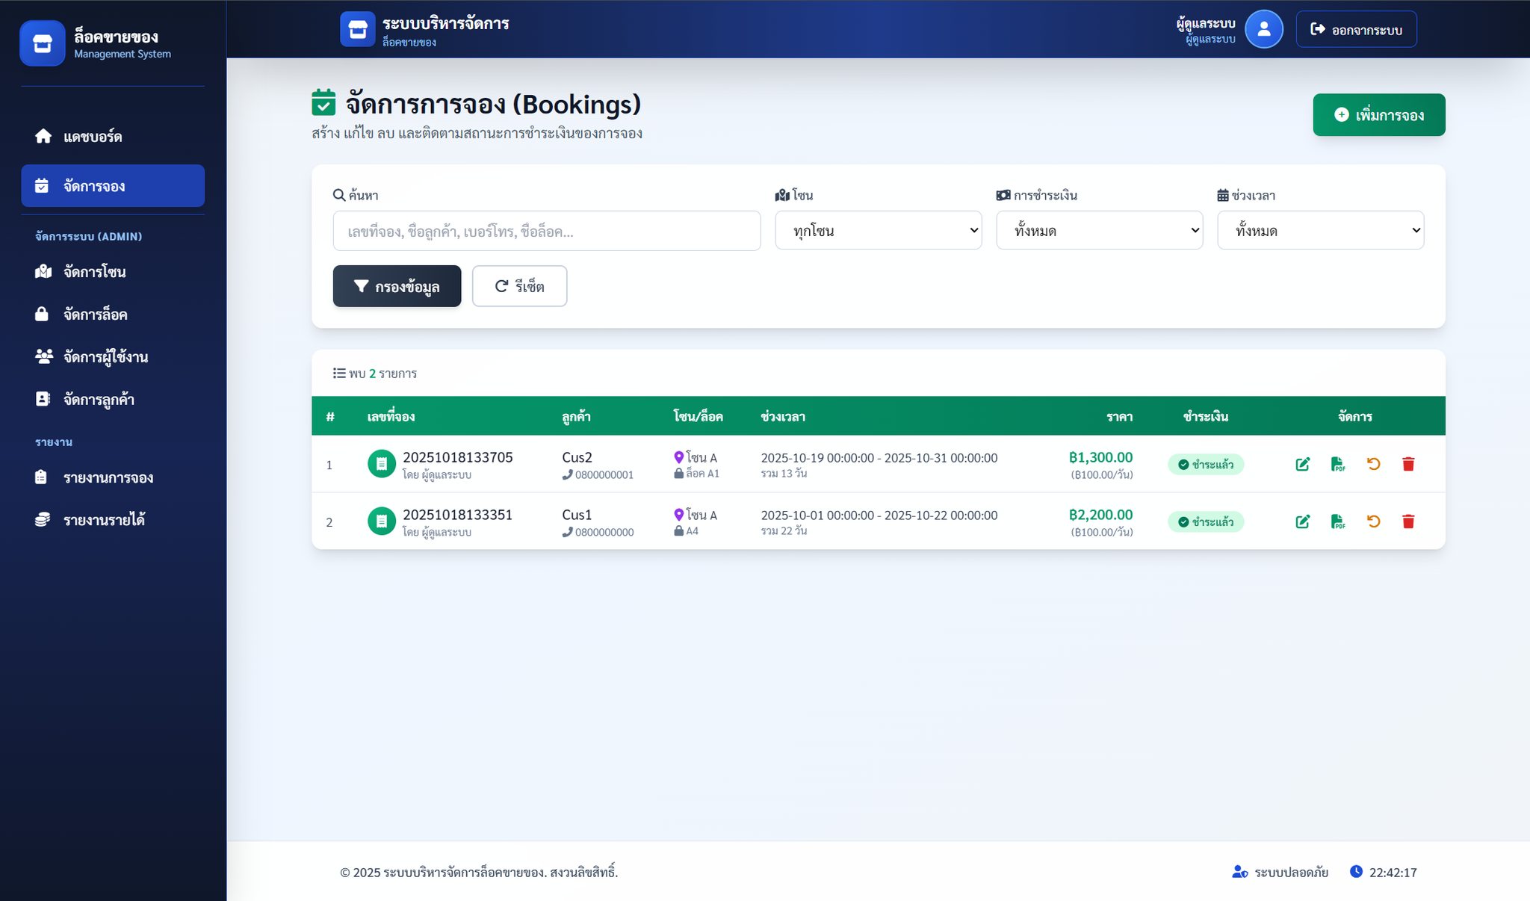Export PDF for booking 20251018133351

1337,521
